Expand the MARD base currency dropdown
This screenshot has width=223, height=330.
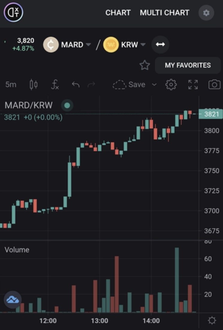89,44
